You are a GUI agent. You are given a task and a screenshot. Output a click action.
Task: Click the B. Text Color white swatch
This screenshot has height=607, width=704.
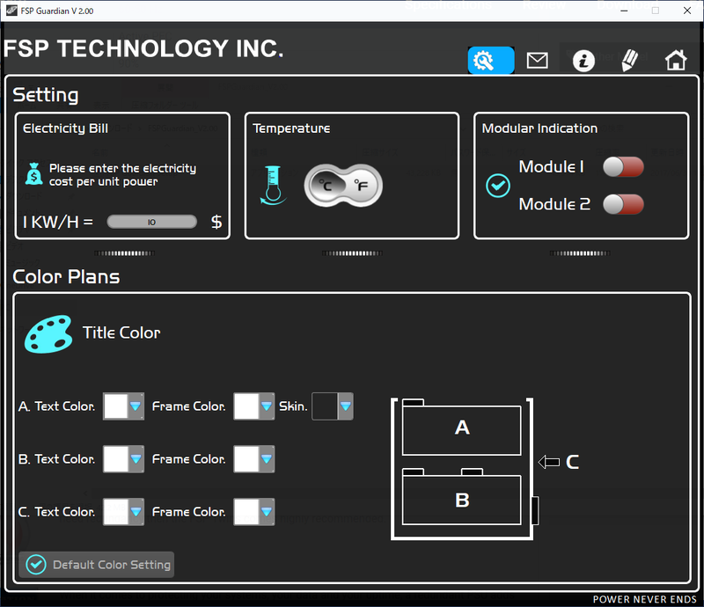click(x=116, y=459)
